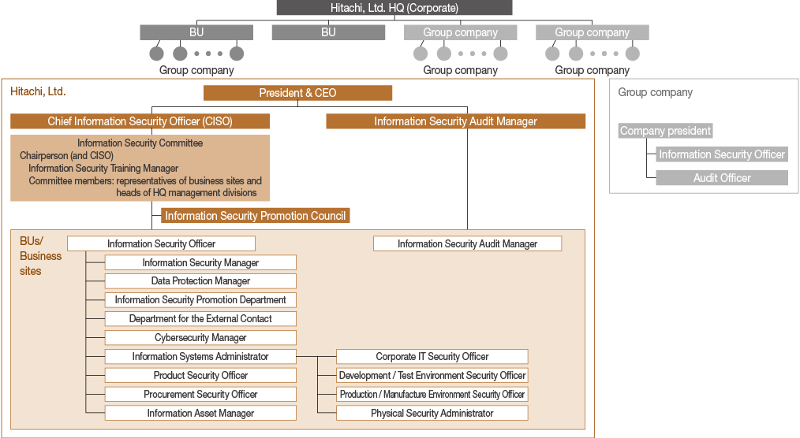Click the Procurement Security Officer box
This screenshot has width=800, height=438.
(200, 394)
